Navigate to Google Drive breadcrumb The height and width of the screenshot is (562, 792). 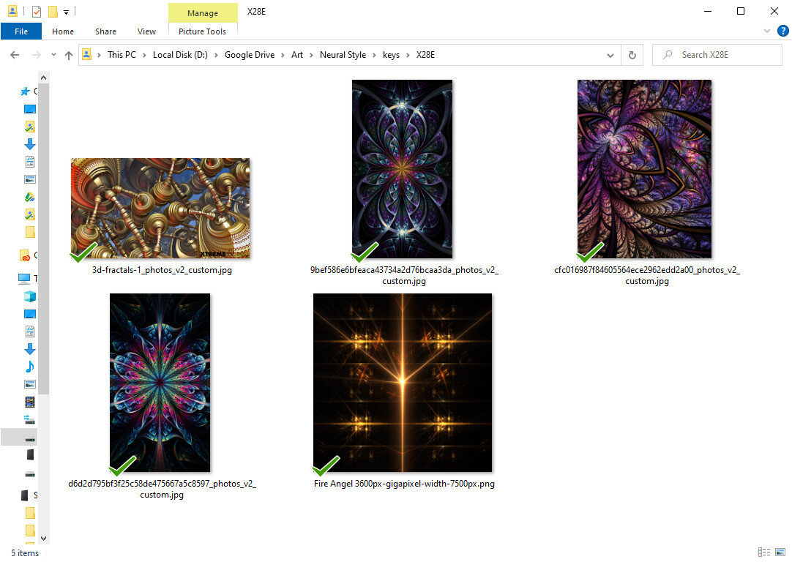(250, 55)
